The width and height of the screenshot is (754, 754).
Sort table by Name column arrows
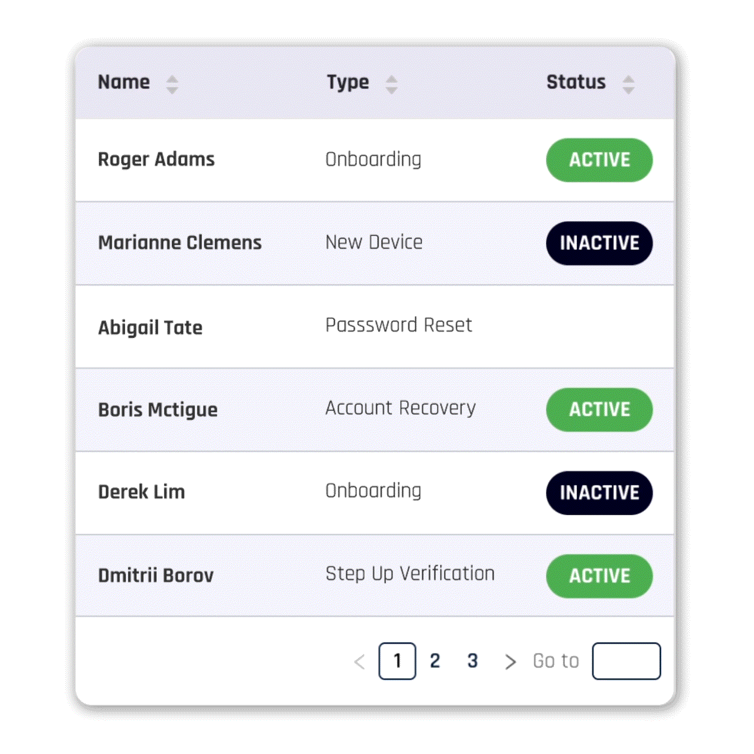point(172,84)
